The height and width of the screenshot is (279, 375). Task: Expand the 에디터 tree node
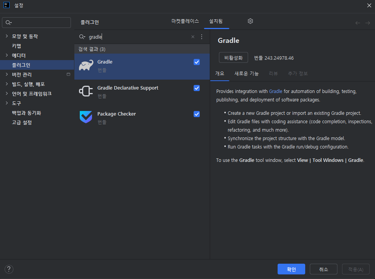coord(7,55)
